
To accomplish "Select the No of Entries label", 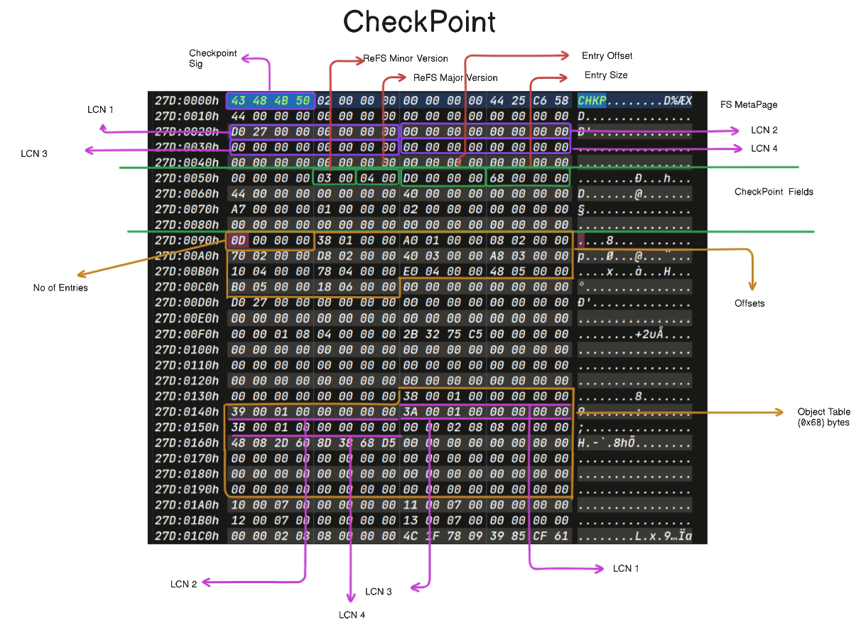I will (x=60, y=288).
